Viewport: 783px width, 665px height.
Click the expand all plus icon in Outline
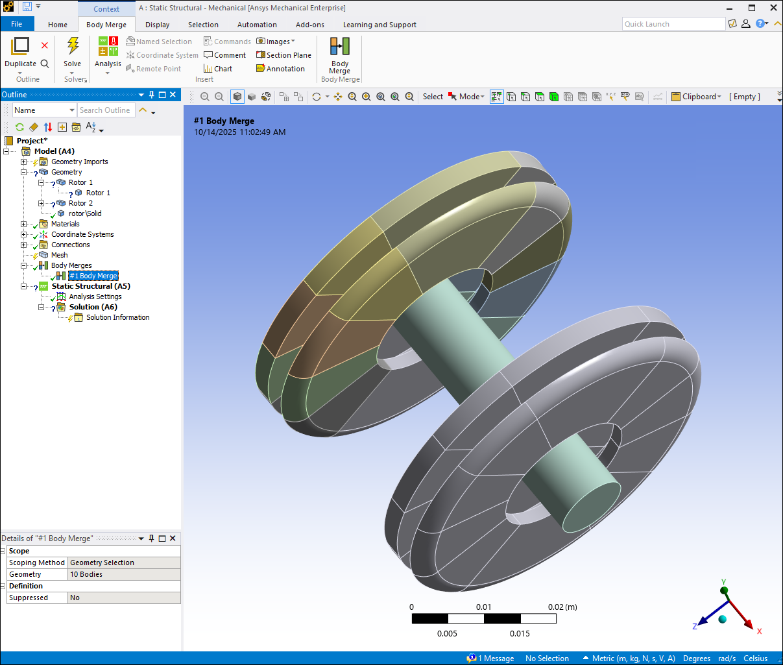(x=62, y=127)
